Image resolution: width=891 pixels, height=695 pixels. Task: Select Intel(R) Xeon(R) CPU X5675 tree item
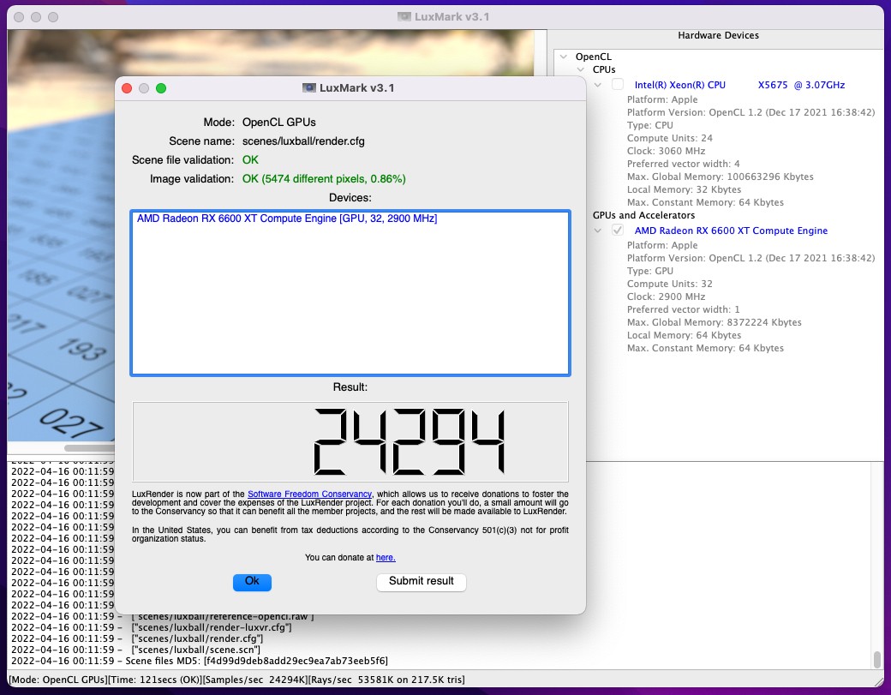pyautogui.click(x=739, y=85)
